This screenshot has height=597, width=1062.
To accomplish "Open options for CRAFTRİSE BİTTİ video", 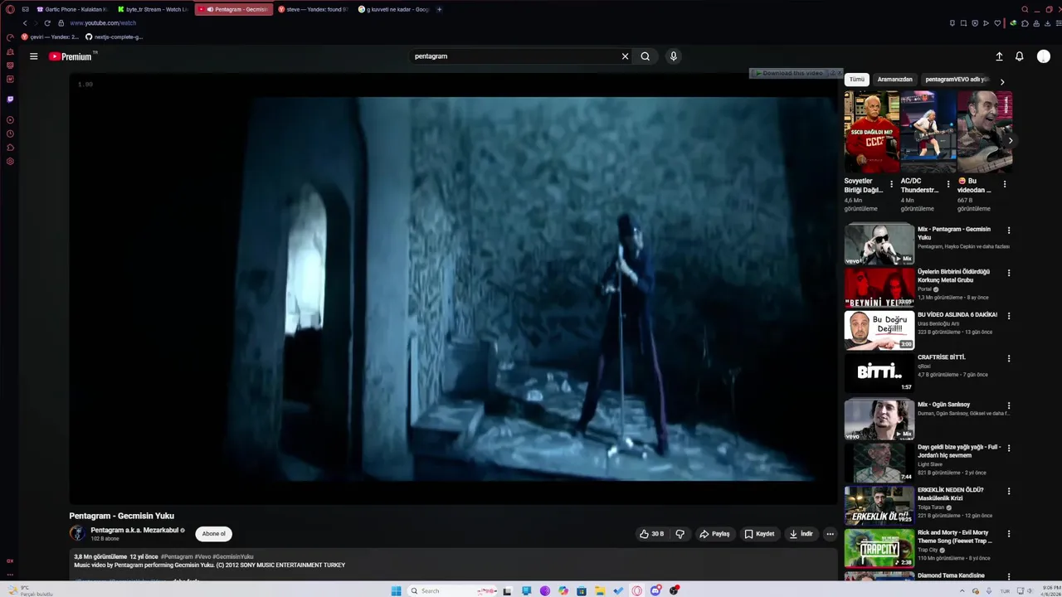I will pos(1009,359).
